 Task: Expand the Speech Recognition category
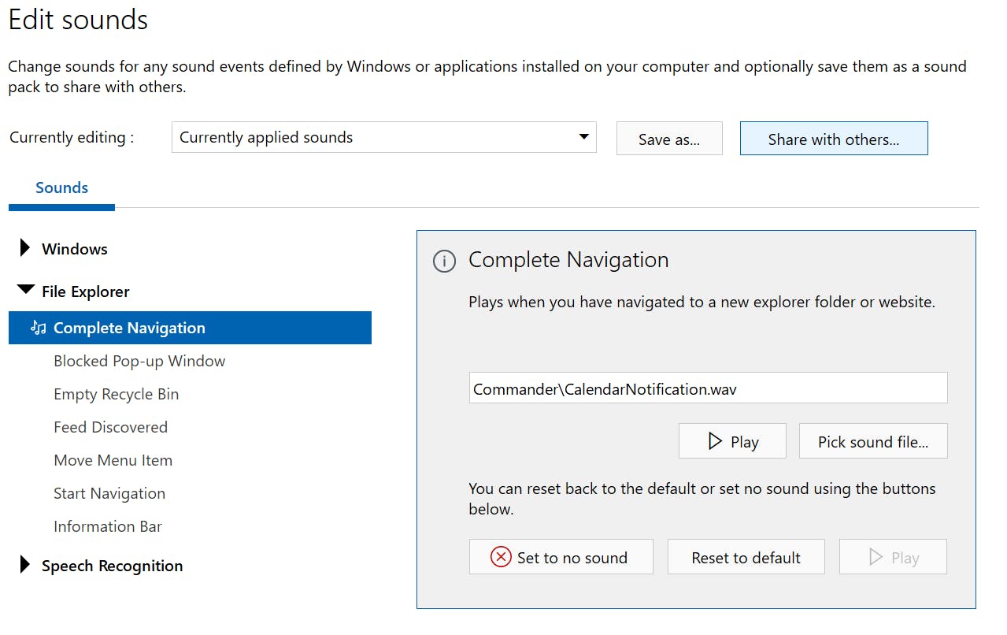point(25,565)
